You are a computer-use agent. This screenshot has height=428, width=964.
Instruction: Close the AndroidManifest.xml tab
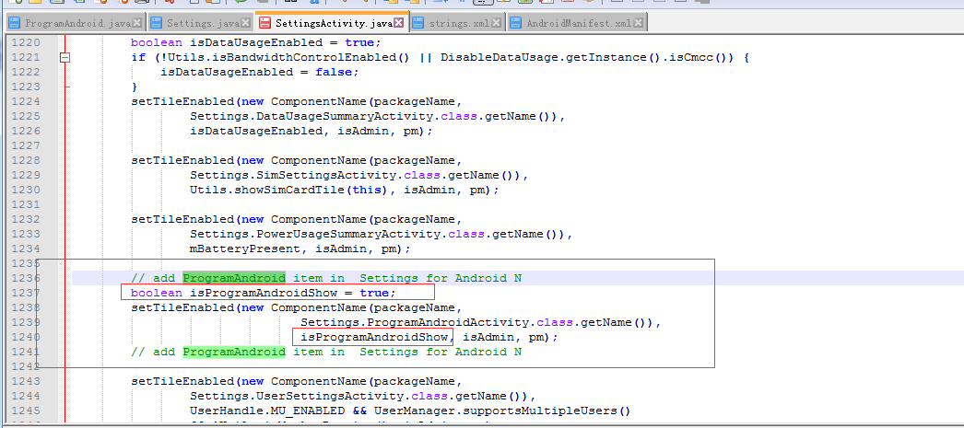638,23
